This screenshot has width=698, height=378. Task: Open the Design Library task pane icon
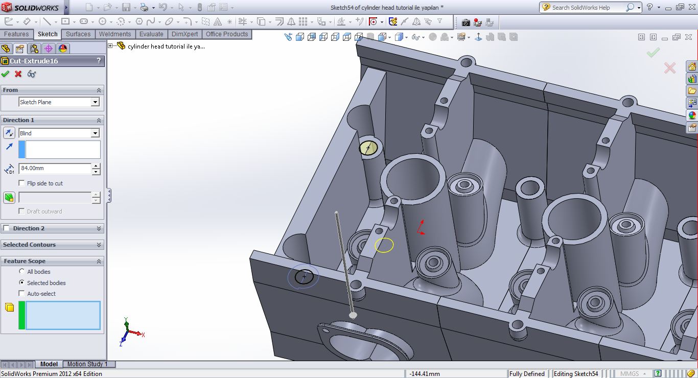692,78
